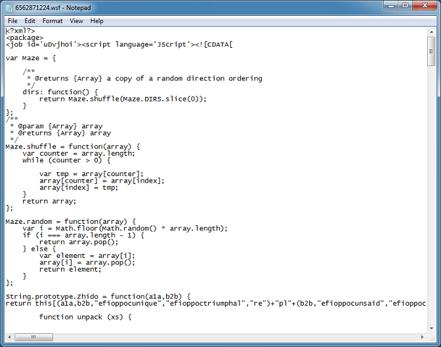Close the Notepad window
The width and height of the screenshot is (441, 347).
coord(424,6)
